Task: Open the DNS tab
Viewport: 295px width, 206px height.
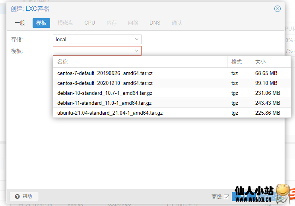Action: 155,23
